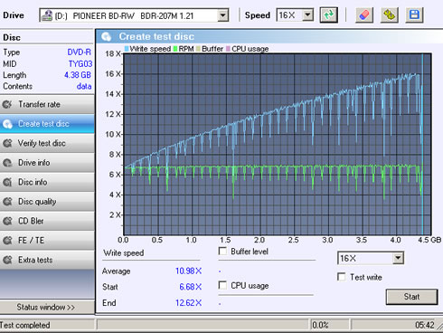Click the Start button
This screenshot has height=333, width=443.
point(411,297)
